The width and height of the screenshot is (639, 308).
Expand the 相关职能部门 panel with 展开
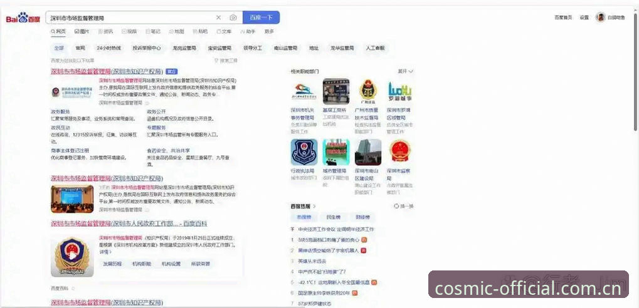click(x=406, y=71)
